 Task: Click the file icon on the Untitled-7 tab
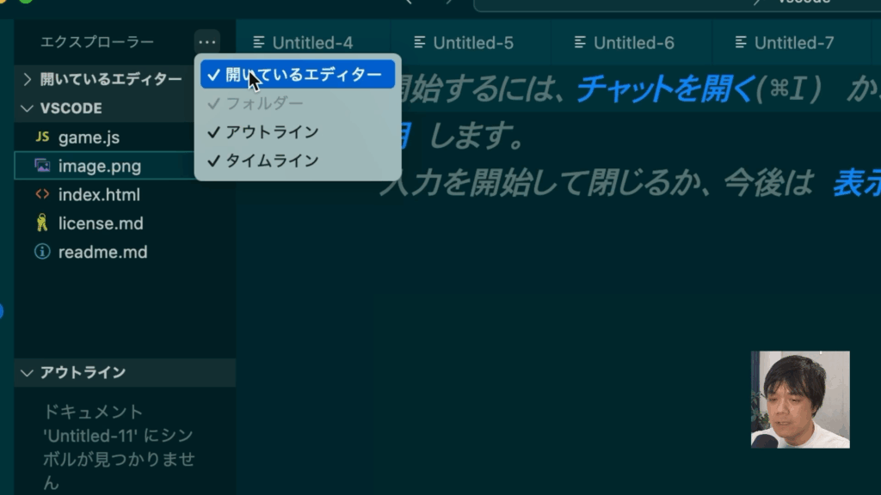click(740, 43)
